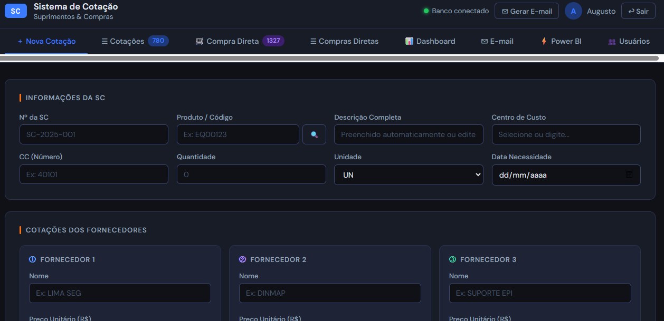Screen dimensions: 664x321
Task: Click the Data Necessidade date field
Action: point(566,174)
